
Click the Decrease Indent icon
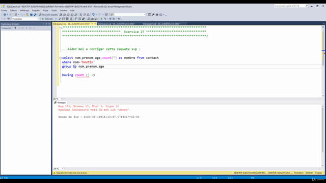click(110, 19)
